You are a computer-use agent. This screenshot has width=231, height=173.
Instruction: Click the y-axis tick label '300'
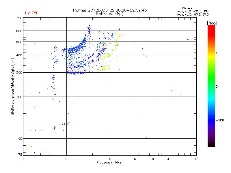19,73
